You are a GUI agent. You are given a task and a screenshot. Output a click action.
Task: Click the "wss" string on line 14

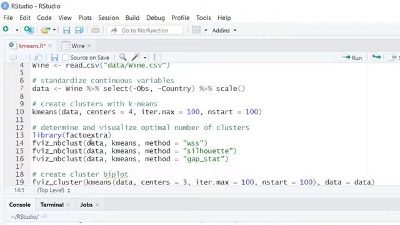[193, 143]
